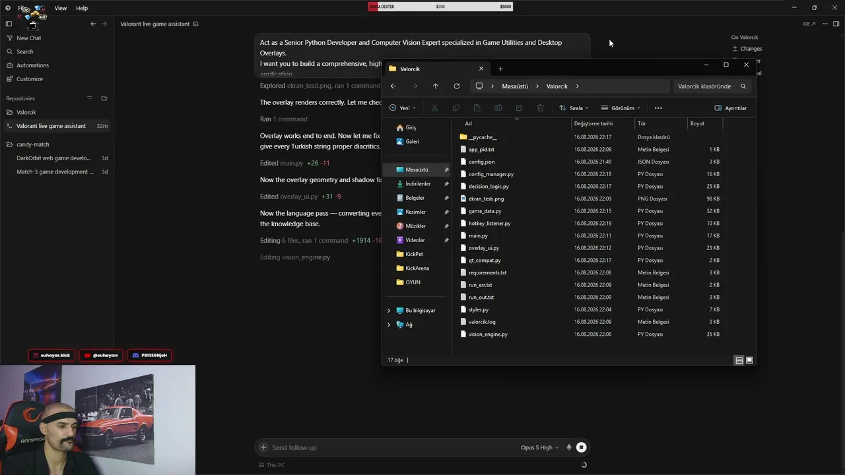Open Search in the sidebar
Screen dimensions: 845x475
(x=25, y=51)
